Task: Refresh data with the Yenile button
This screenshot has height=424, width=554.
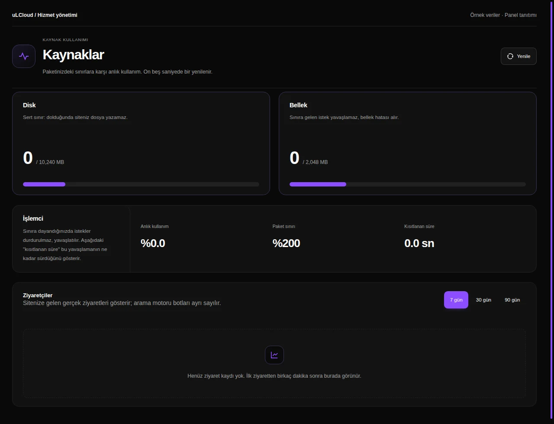Action: point(519,56)
